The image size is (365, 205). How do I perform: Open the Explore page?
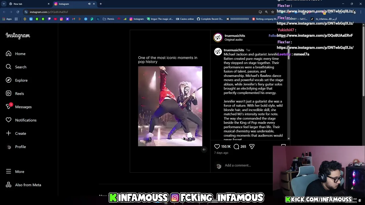(x=17, y=80)
